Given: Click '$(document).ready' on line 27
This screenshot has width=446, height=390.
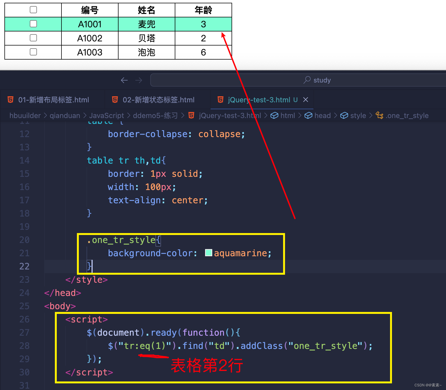Looking at the screenshot, I should click(x=131, y=333).
